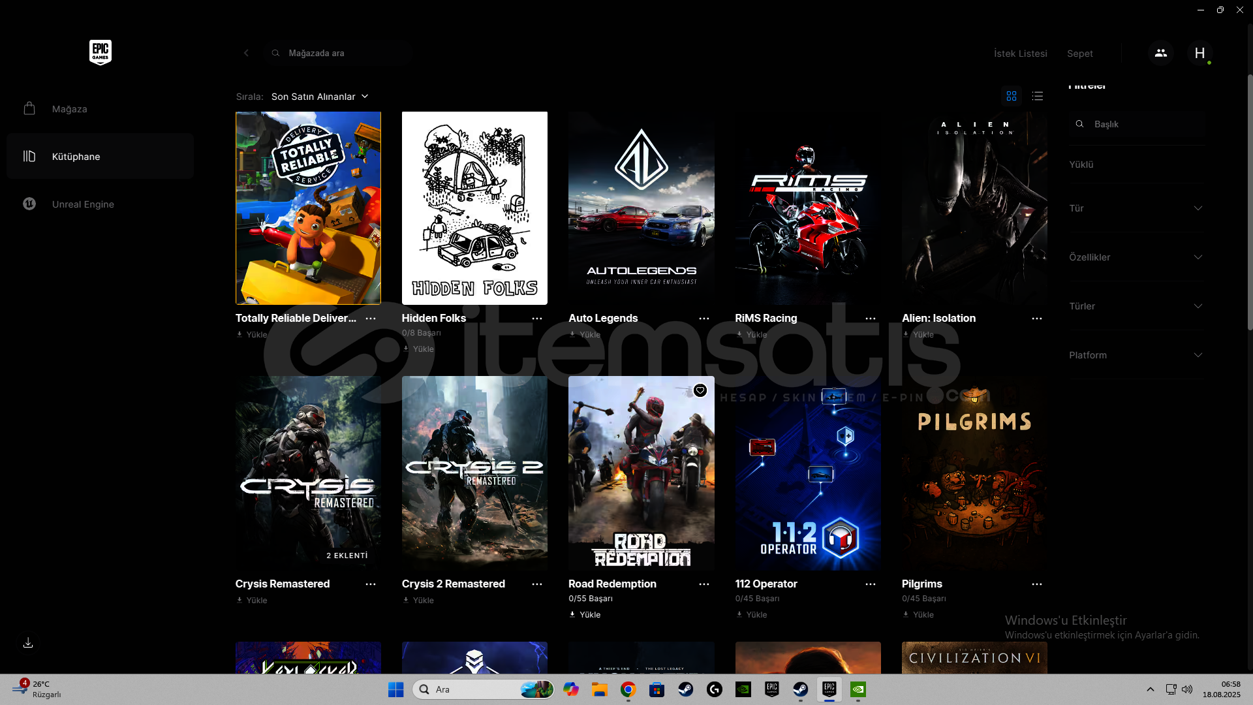This screenshot has width=1253, height=705.
Task: Open 112 Operator cover thumbnail
Action: 808,473
